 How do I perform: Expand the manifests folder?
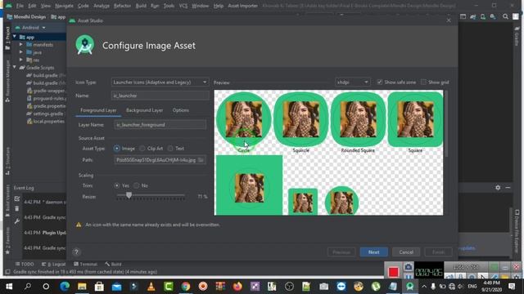[21, 44]
